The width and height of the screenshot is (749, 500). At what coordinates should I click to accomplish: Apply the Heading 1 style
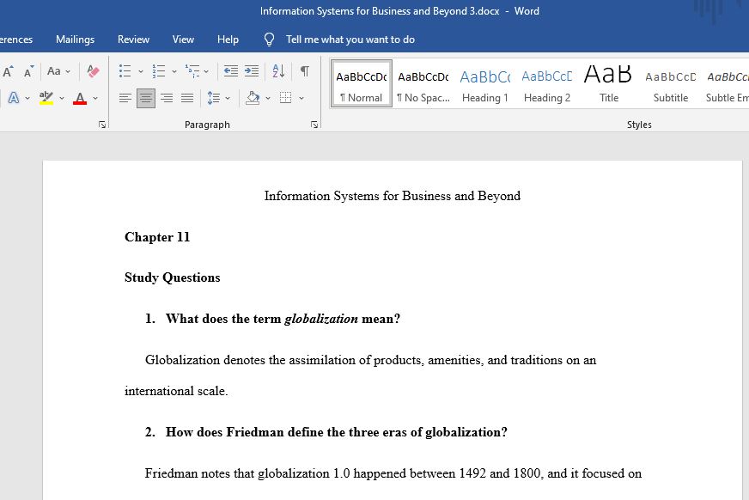tap(484, 83)
